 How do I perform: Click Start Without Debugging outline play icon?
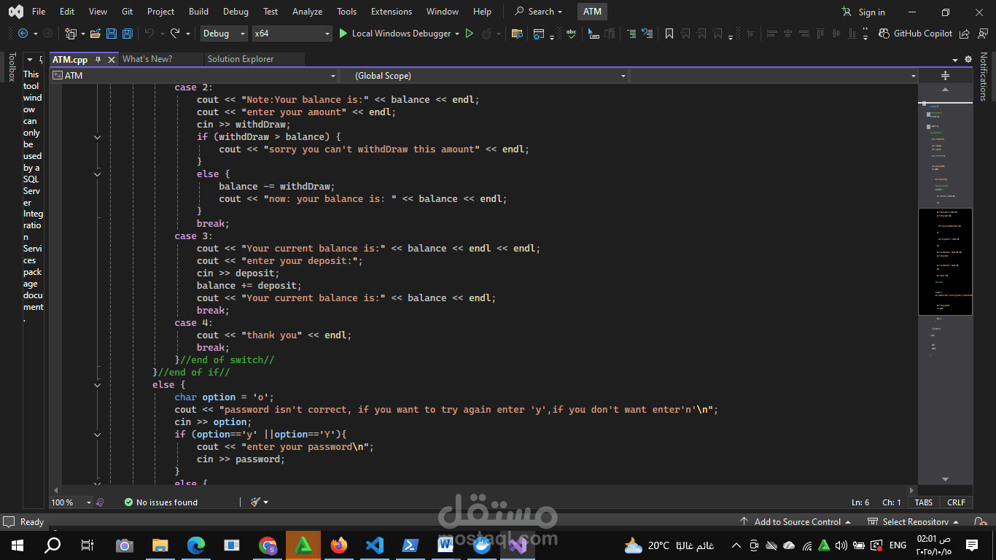pos(470,34)
